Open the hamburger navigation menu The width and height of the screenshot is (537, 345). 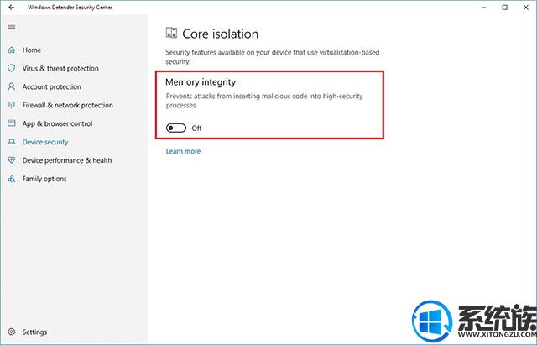(11, 26)
